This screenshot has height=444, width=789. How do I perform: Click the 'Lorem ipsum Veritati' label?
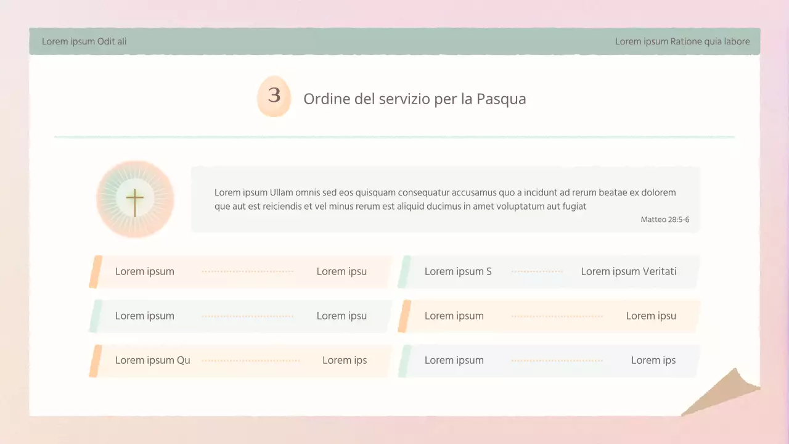coord(628,271)
